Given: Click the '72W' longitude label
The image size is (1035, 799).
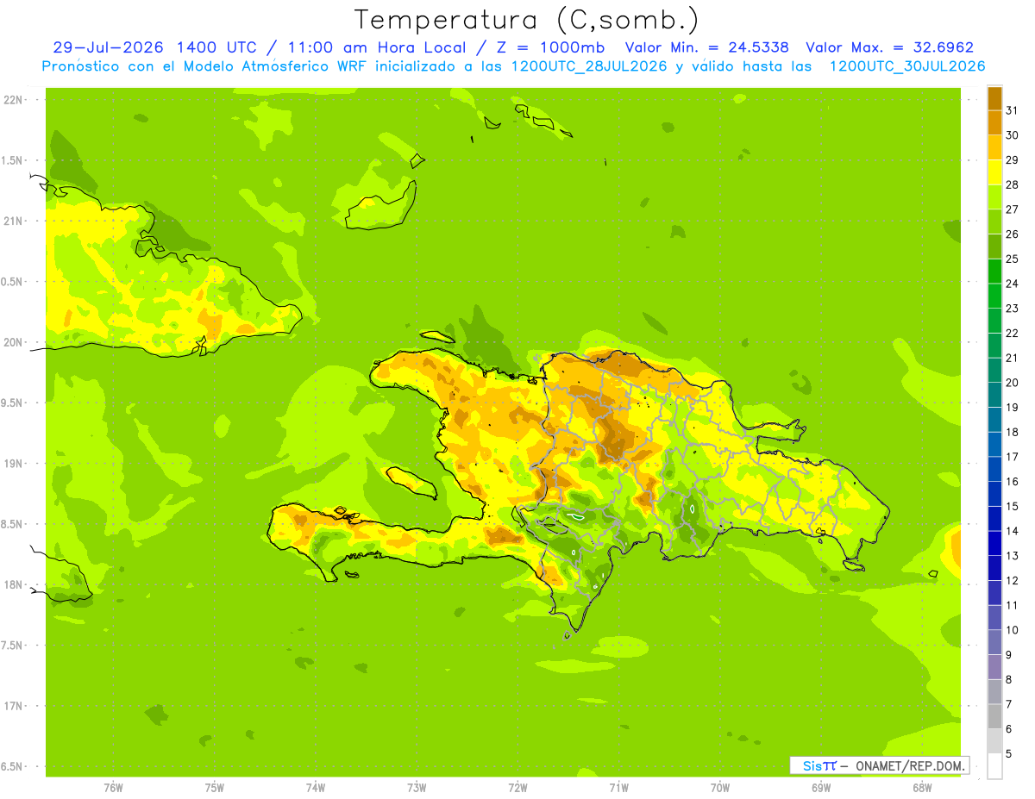Looking at the screenshot, I should [x=517, y=788].
